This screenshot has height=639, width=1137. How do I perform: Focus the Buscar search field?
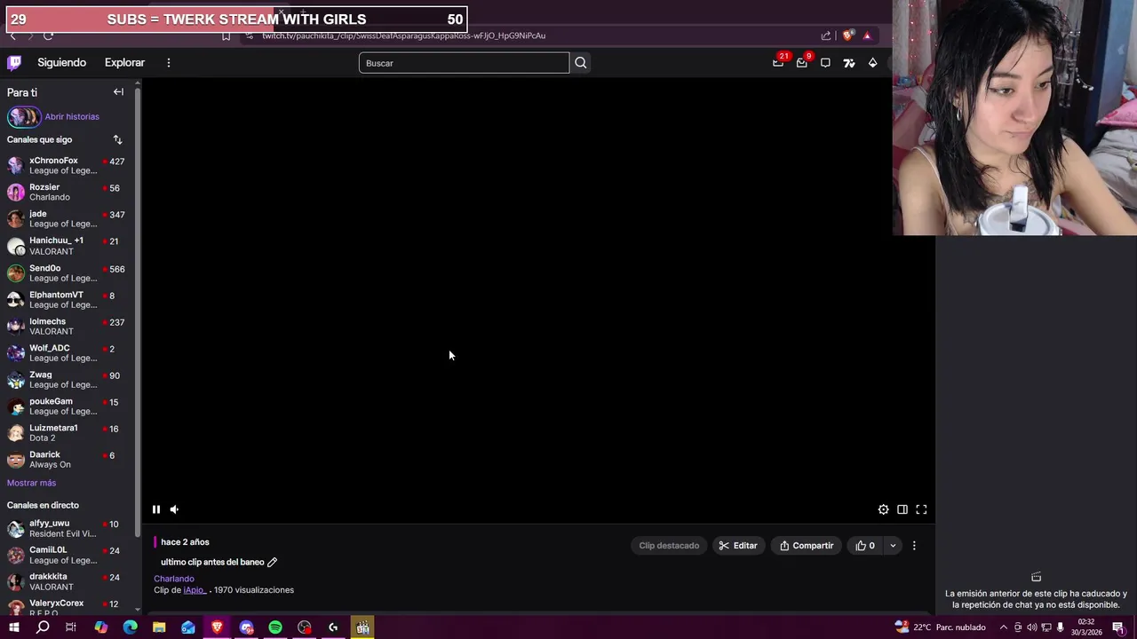[x=464, y=63]
